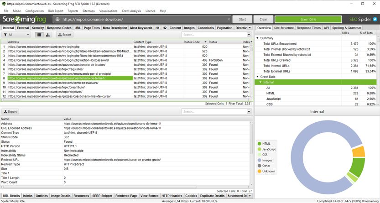The height and width of the screenshot is (203, 380).
Task: Open the Licence menu
Action: click(x=150, y=11)
